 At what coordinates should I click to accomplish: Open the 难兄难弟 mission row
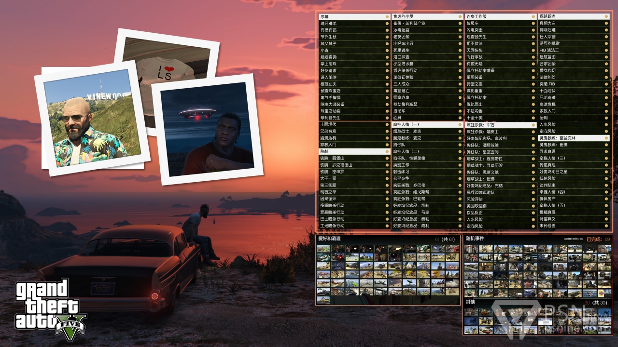tap(354, 23)
